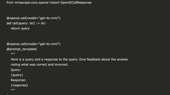Viewport: 170px width, 95px height.
Task: Click the 'noting what was correct' line
Action: coord(40,65)
